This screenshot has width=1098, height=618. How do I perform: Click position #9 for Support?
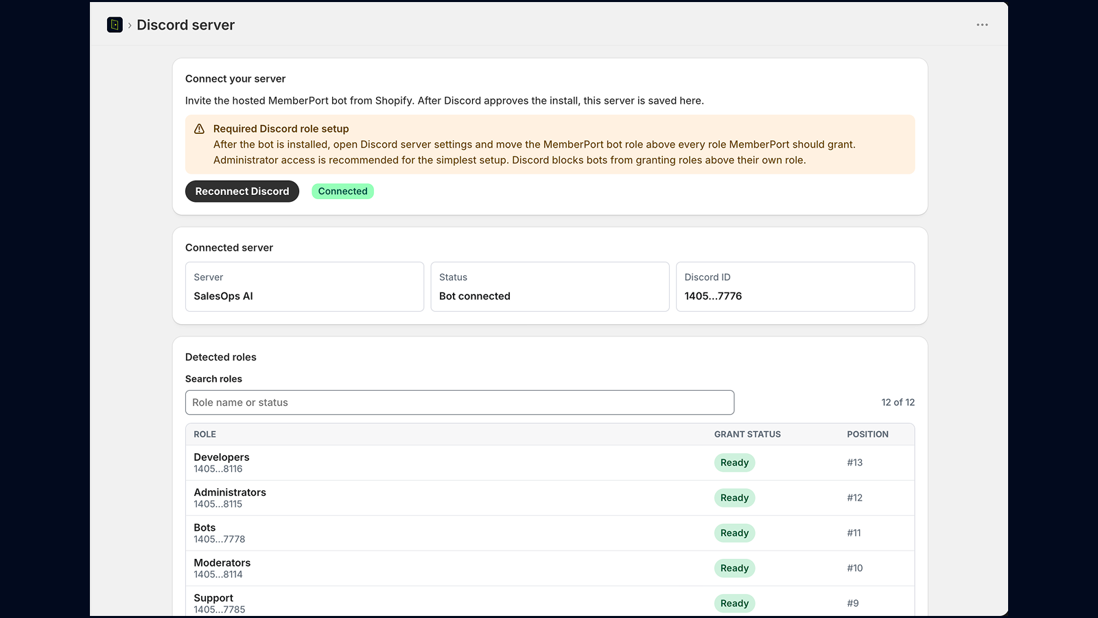click(852, 604)
